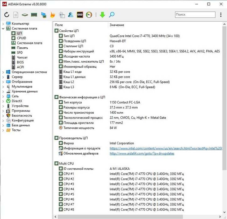Expand the Отображение tree node
This screenshot has width=227, height=219.
(x=3, y=82)
